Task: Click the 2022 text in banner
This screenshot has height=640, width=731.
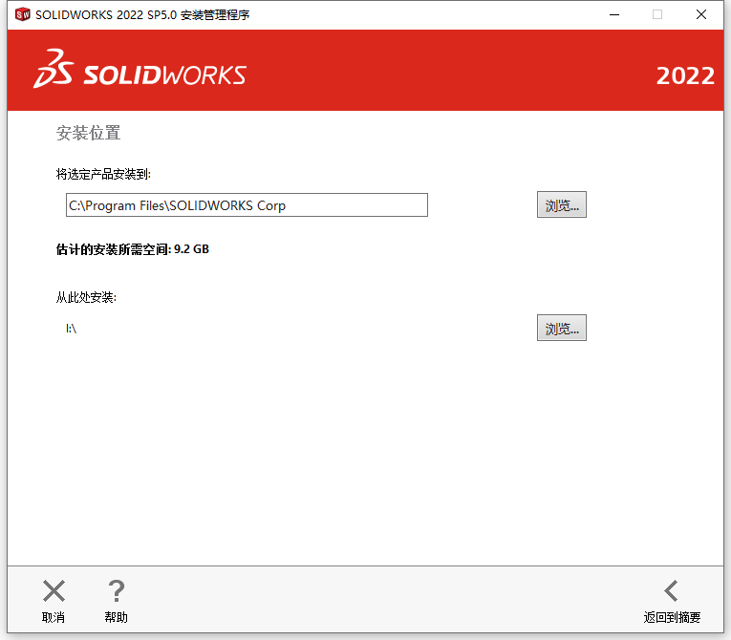Action: pos(685,75)
